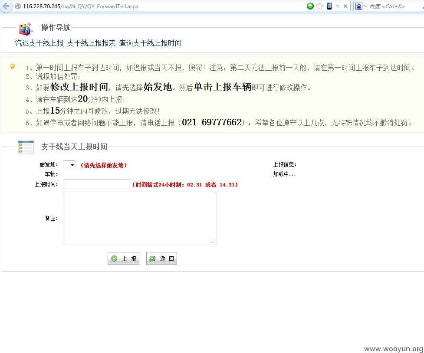Click the 操作导航 colorful books icon
Screen dimensions: 424x353
(26, 29)
